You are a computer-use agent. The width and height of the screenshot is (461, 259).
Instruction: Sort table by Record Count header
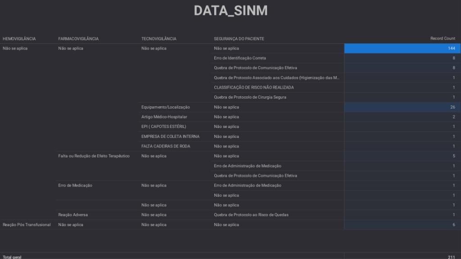tap(443, 39)
